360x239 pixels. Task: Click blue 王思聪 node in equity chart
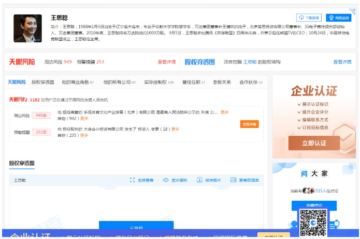(136, 225)
